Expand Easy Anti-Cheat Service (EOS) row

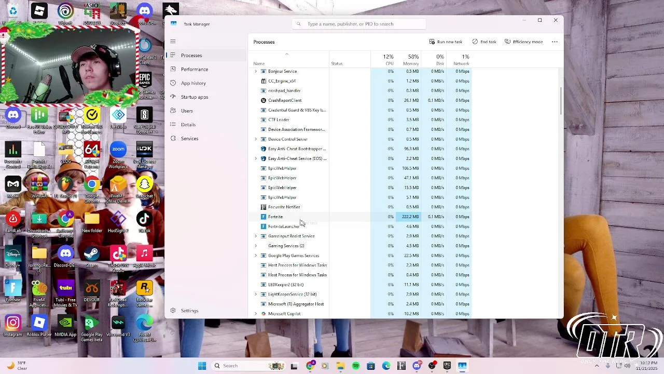[x=255, y=158]
